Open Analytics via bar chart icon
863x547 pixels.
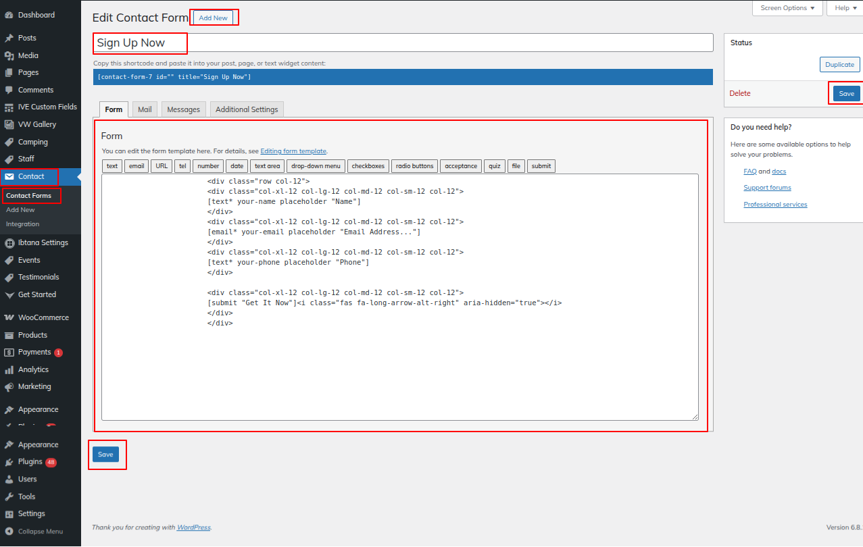(9, 370)
